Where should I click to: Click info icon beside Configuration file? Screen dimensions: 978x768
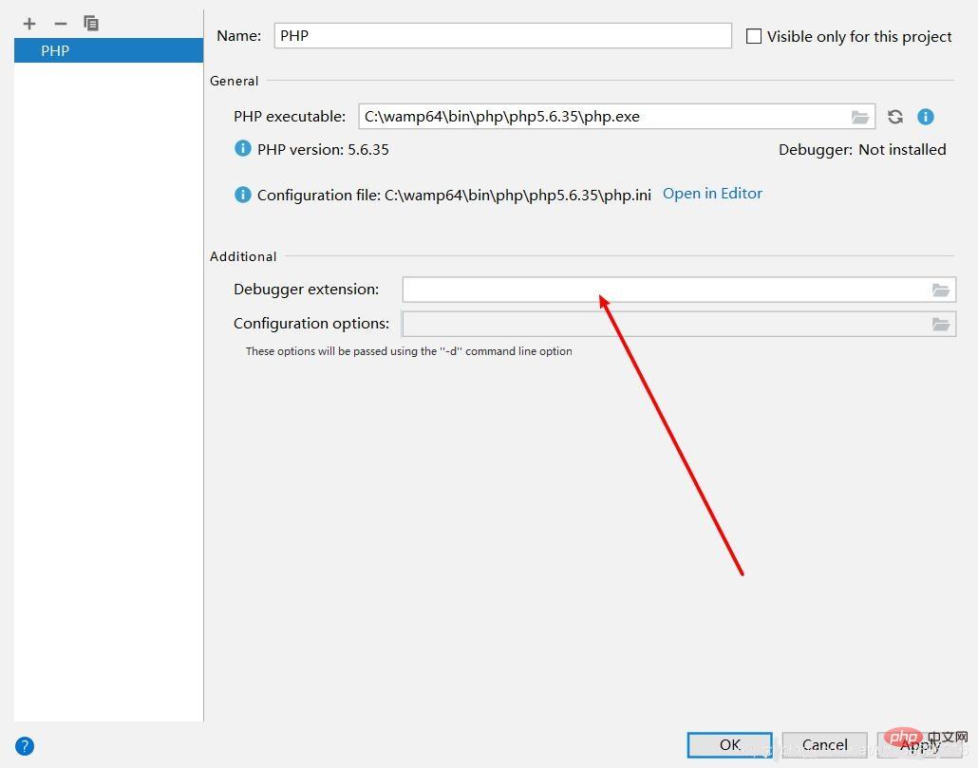pyautogui.click(x=243, y=196)
